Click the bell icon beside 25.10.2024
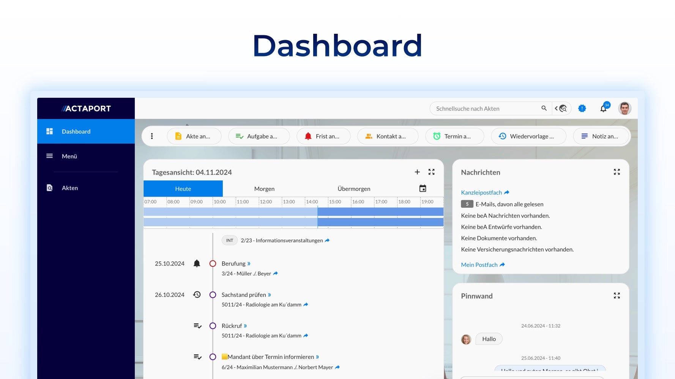 pyautogui.click(x=197, y=263)
